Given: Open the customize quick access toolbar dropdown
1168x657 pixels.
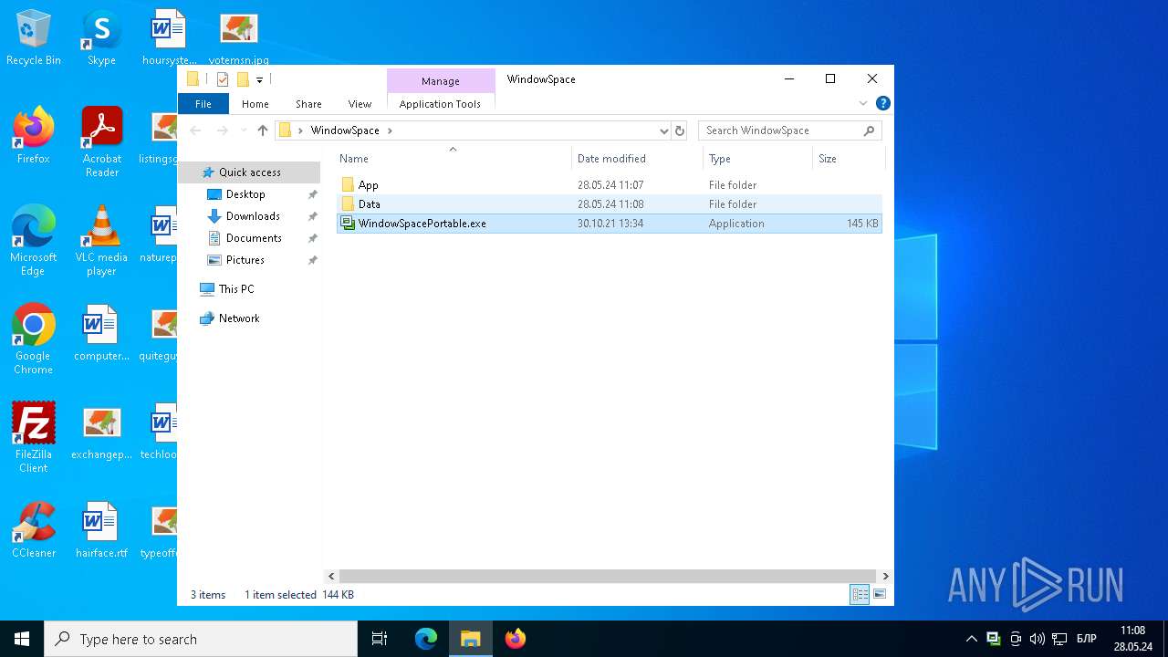Looking at the screenshot, I should click(x=259, y=80).
